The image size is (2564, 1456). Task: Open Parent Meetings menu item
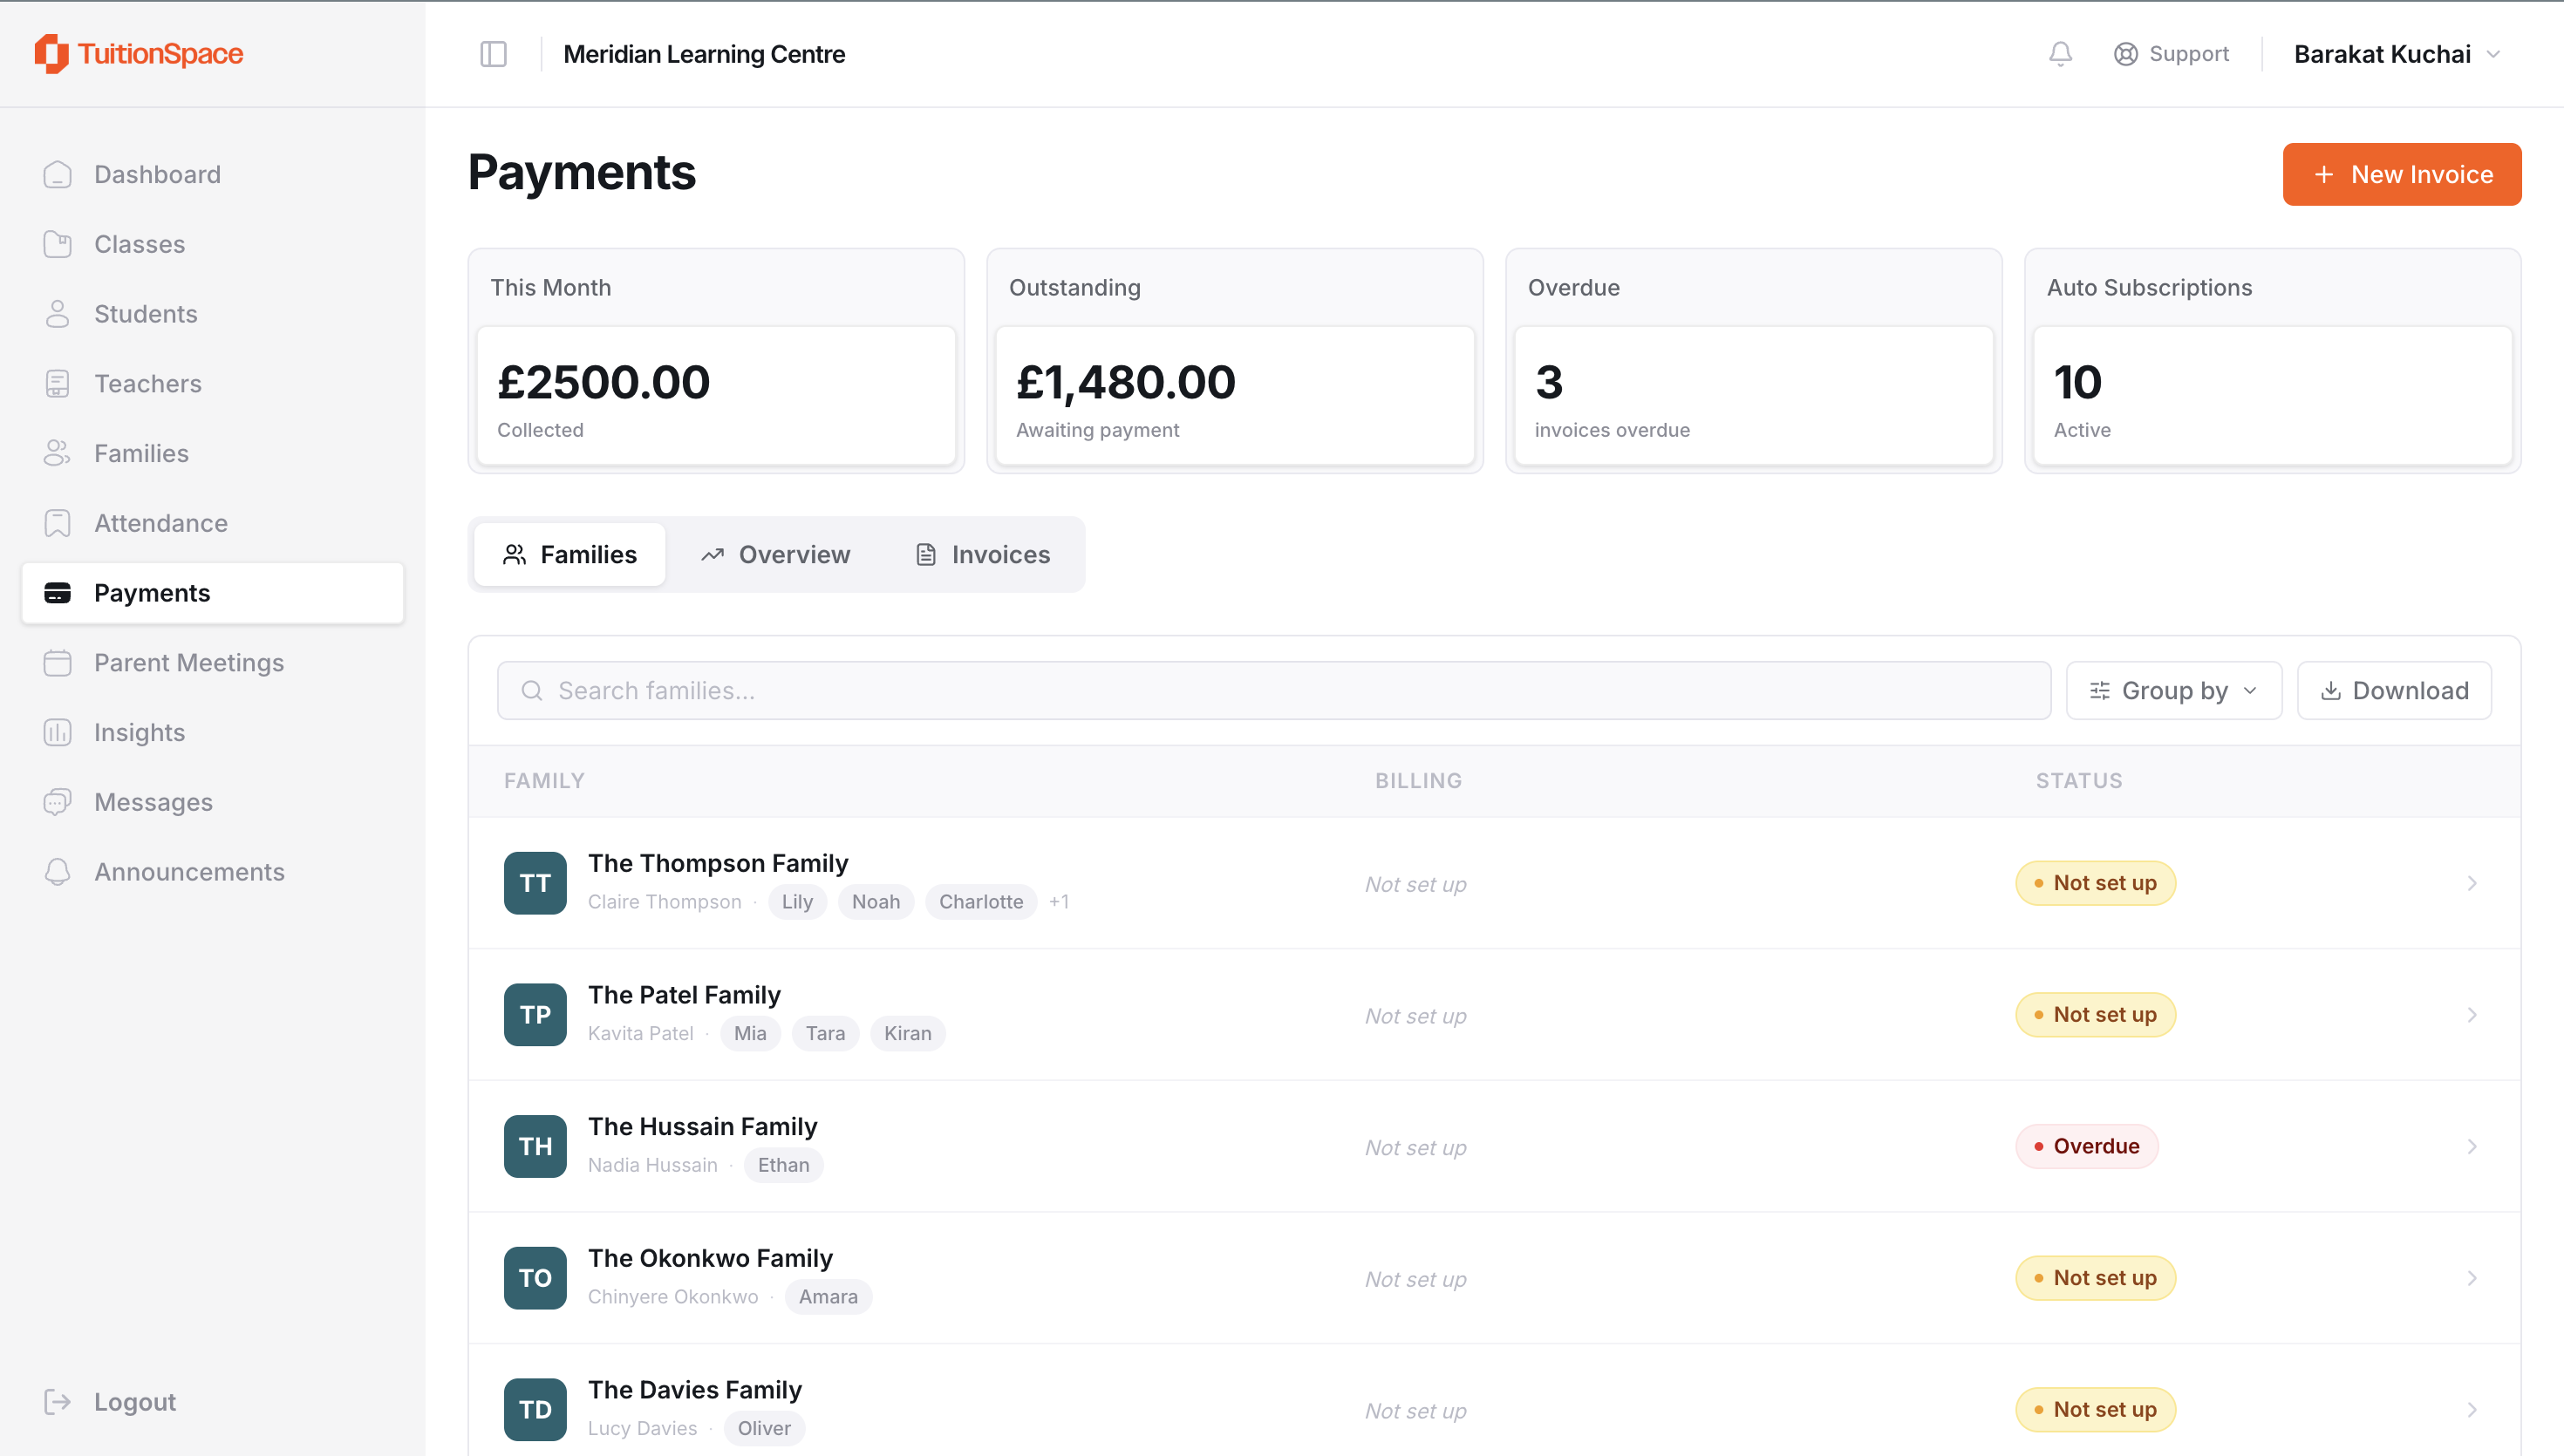click(x=213, y=663)
